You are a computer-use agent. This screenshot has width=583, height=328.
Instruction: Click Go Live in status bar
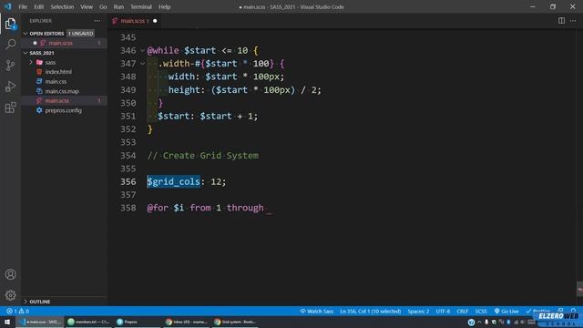click(x=506, y=312)
